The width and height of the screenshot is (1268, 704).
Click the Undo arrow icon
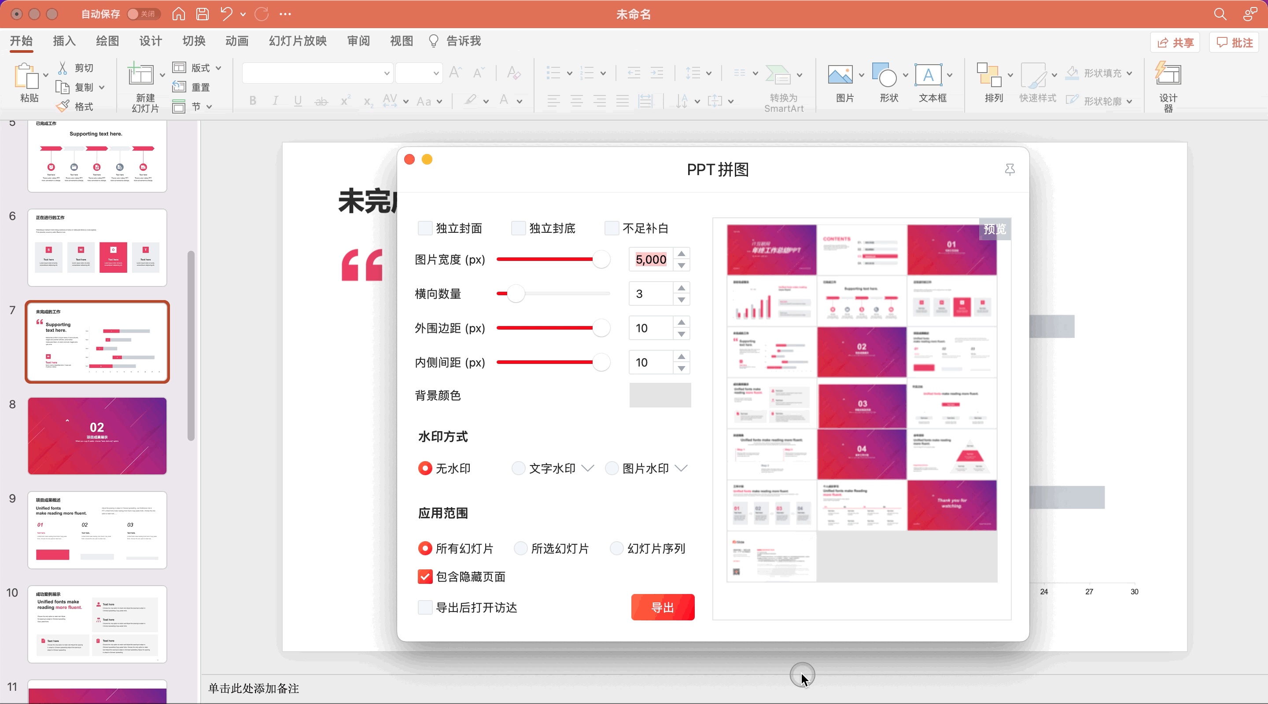pyautogui.click(x=226, y=14)
